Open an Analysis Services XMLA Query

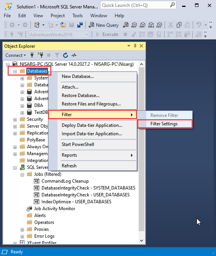tap(151, 25)
